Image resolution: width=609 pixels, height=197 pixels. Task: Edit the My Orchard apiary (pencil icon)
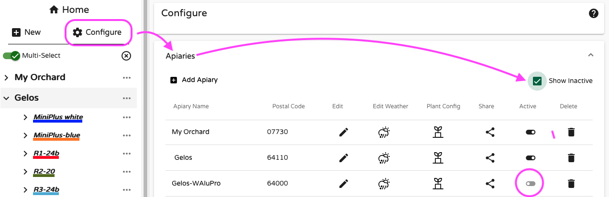343,132
